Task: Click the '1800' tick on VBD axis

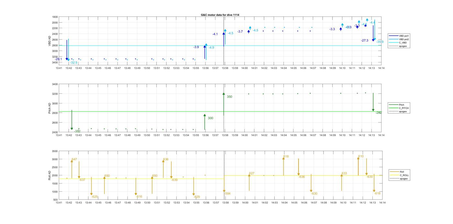Action: click(55, 17)
